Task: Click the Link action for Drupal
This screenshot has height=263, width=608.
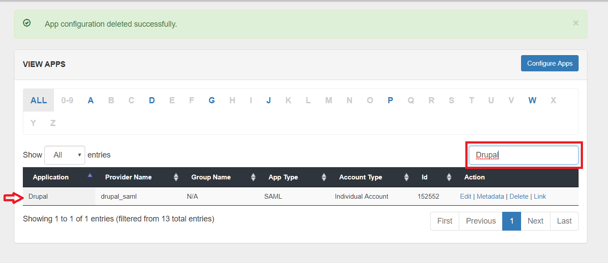Action: (x=540, y=196)
